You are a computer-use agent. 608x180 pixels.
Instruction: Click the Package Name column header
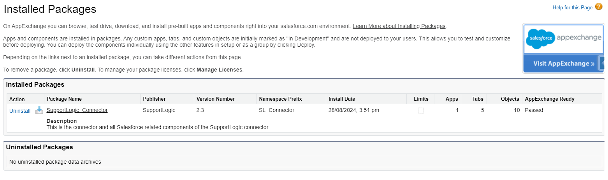point(64,99)
